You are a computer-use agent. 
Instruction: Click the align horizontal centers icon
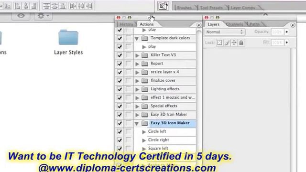[x=26, y=6]
